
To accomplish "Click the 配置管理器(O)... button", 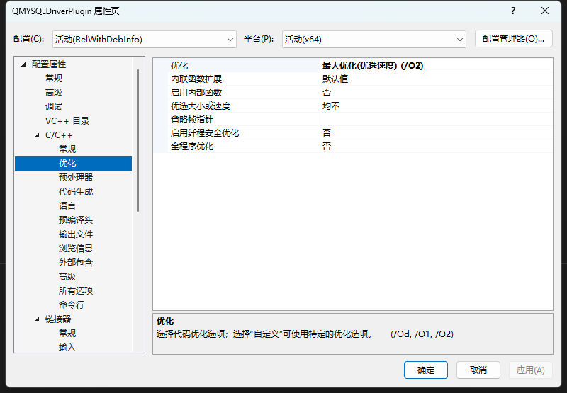I will click(x=513, y=39).
